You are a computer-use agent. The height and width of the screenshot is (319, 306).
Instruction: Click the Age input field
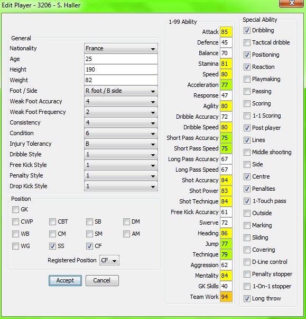[121, 59]
